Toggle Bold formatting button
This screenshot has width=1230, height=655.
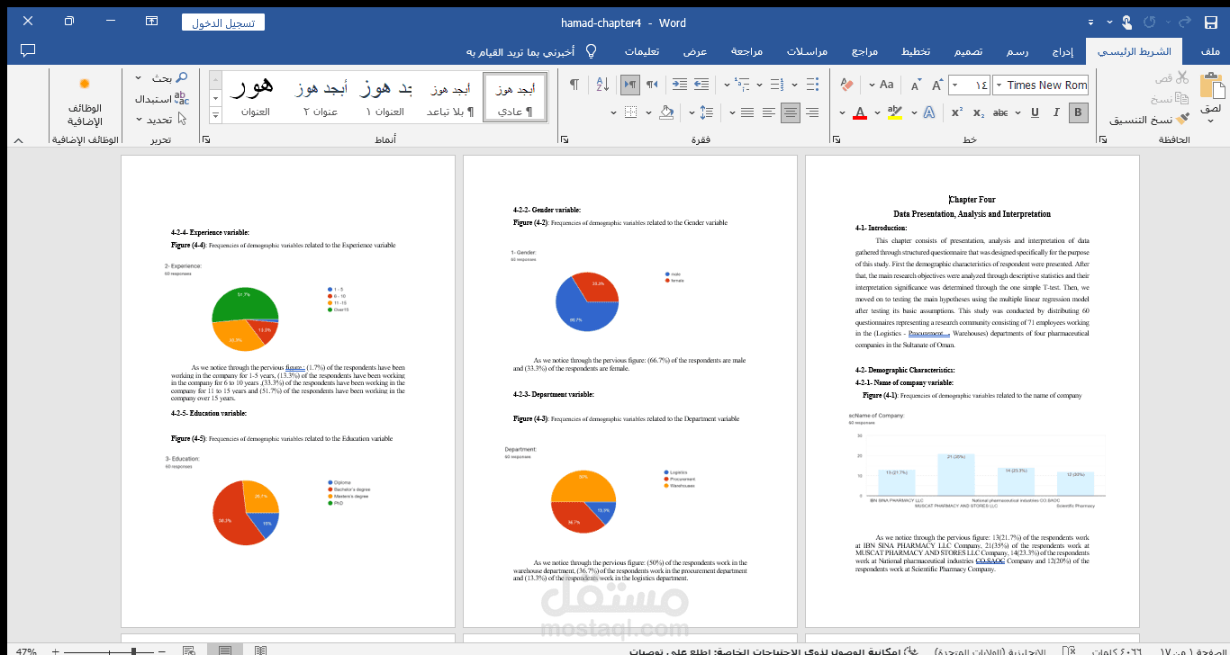pos(1078,112)
